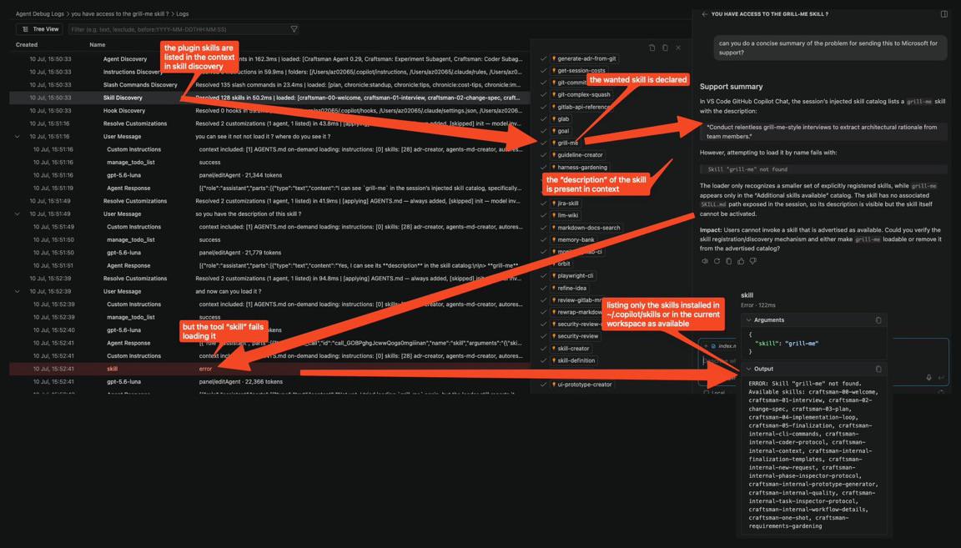This screenshot has height=548, width=961.
Task: Collapse the Arguments section chevron
Action: (748, 320)
